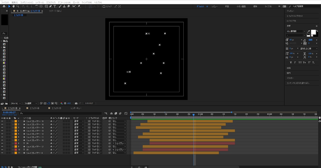Screen dimensions: 321x168
Task: Select the Rotation tool
Action: tap(37, 6)
